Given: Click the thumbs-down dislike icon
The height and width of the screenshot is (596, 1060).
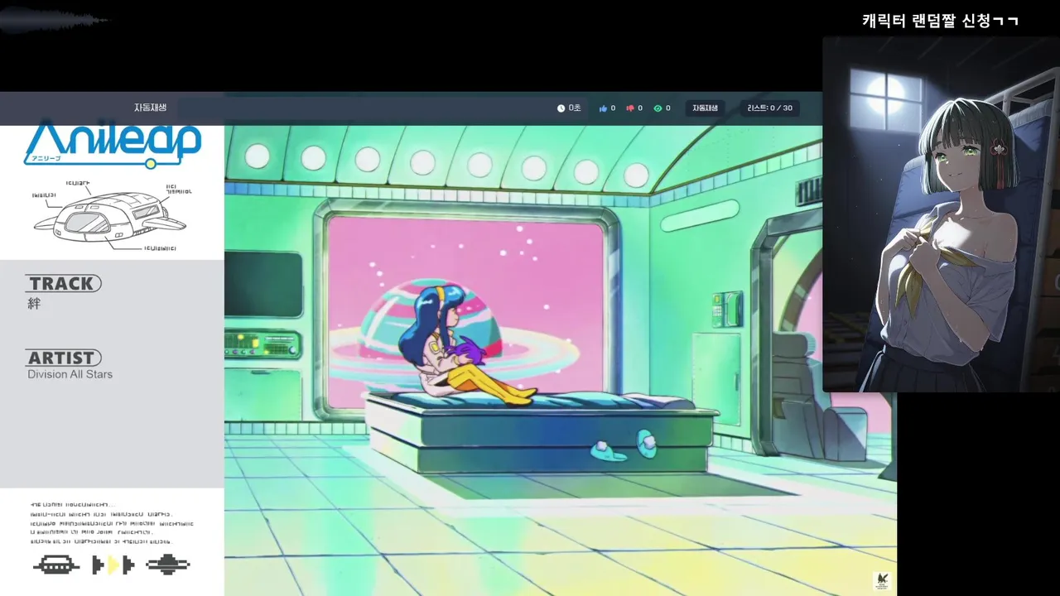Looking at the screenshot, I should [630, 108].
